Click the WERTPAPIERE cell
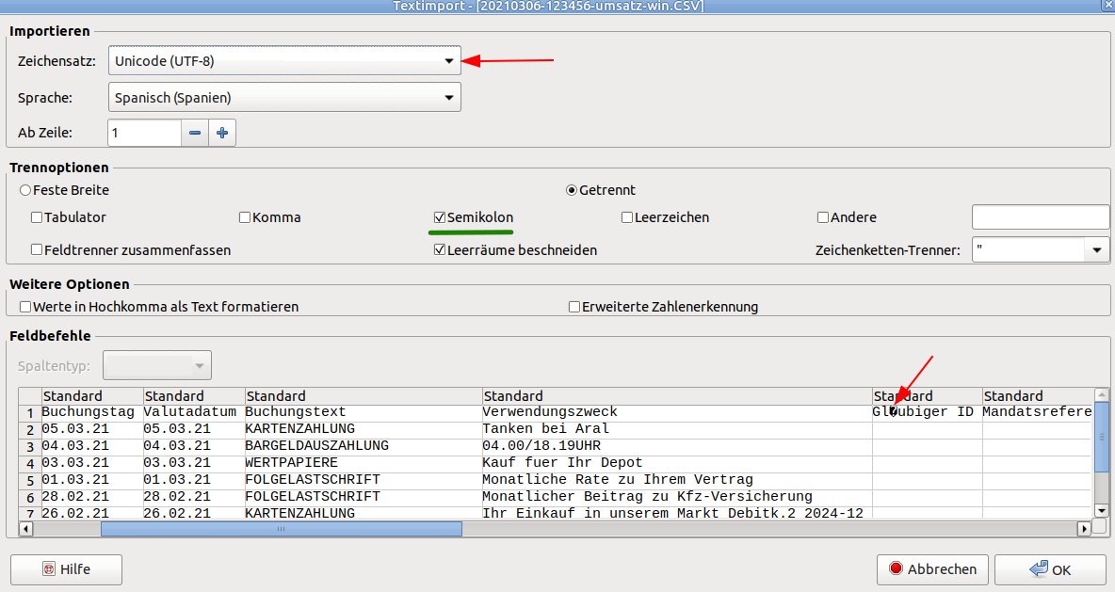Image resolution: width=1115 pixels, height=592 pixels. [x=363, y=463]
